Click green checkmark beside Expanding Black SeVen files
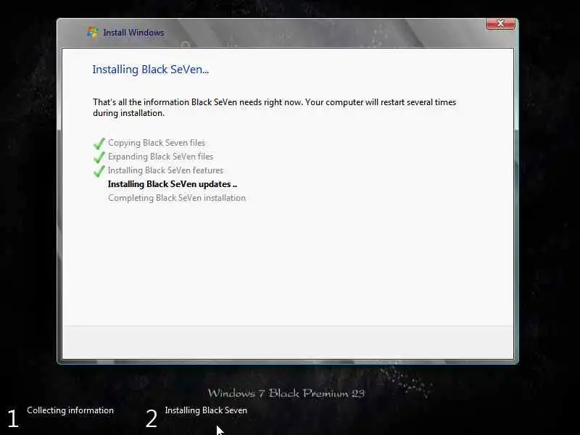The image size is (580, 435). point(99,157)
